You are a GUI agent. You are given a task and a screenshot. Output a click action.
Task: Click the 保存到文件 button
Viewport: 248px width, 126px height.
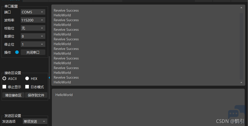point(36,95)
